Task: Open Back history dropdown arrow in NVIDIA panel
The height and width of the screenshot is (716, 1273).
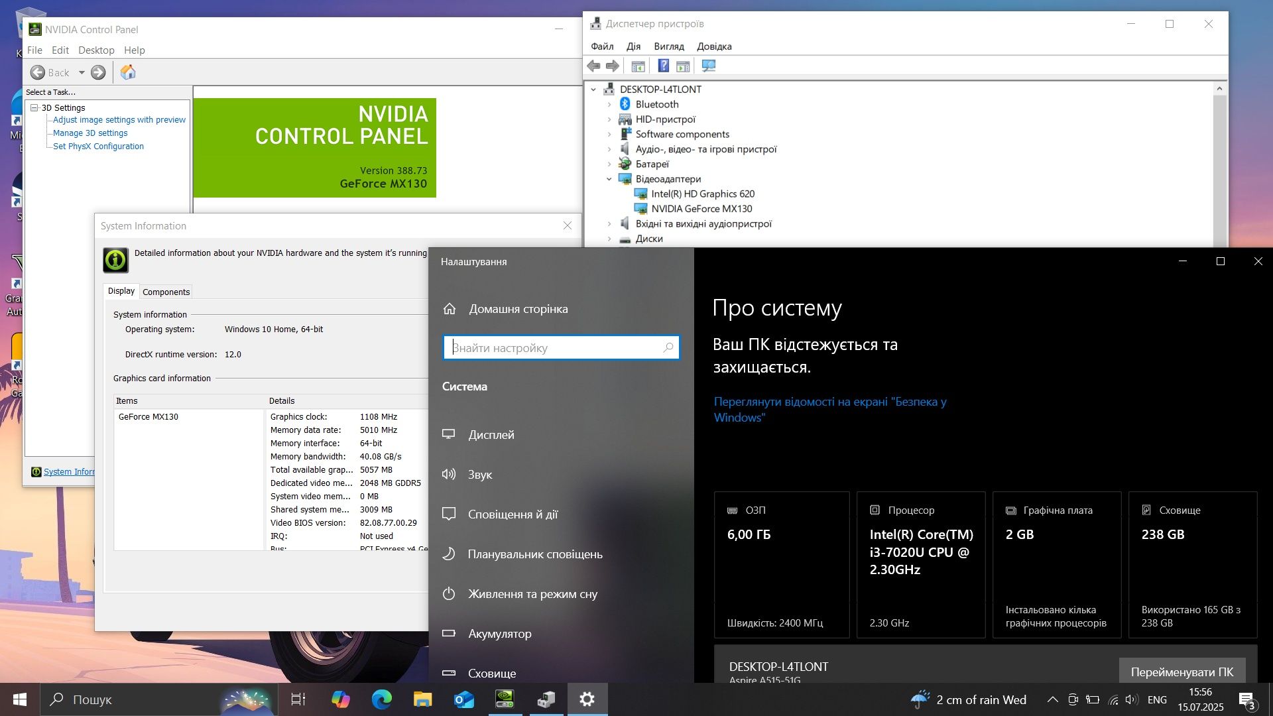Action: tap(82, 72)
